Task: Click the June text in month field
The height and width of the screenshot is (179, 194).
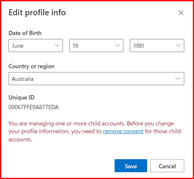Action: pos(18,46)
